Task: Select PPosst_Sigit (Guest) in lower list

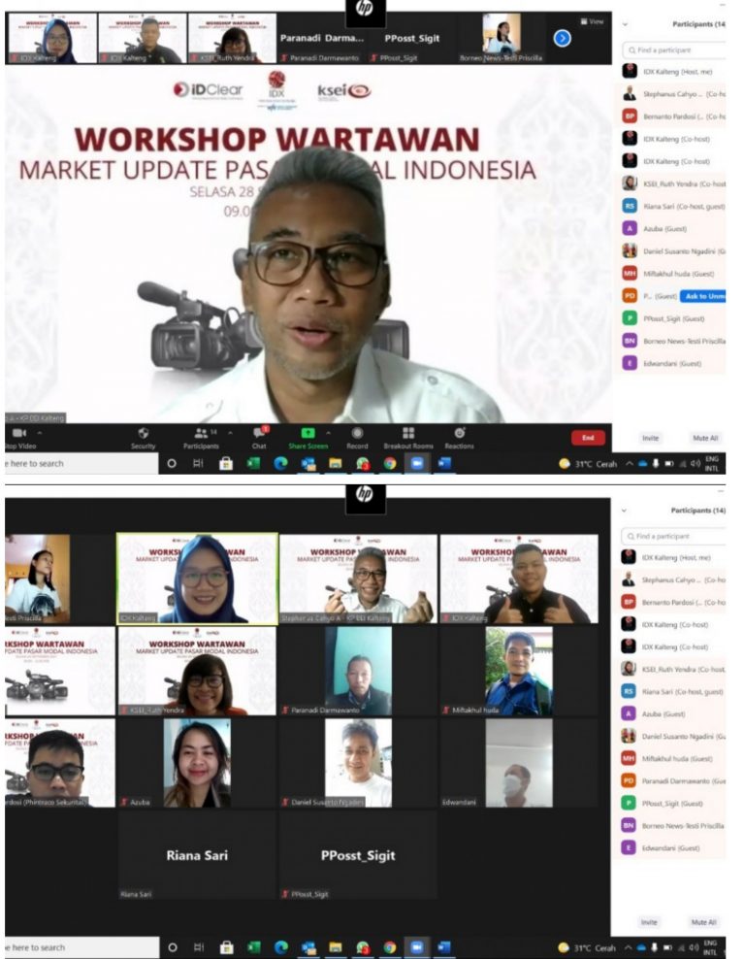Action: coord(673,804)
